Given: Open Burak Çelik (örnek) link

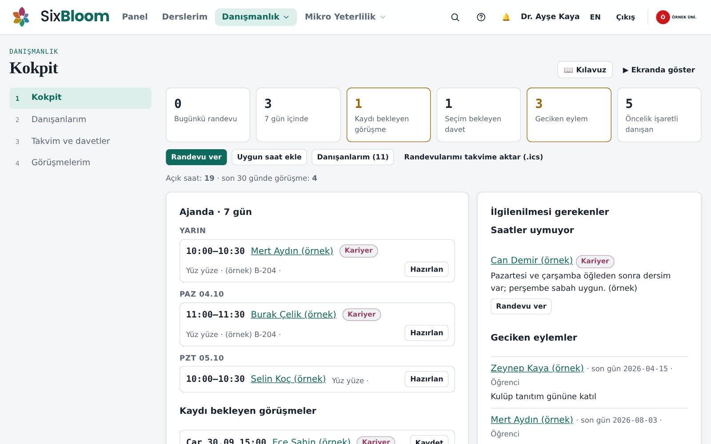Looking at the screenshot, I should pyautogui.click(x=293, y=314).
